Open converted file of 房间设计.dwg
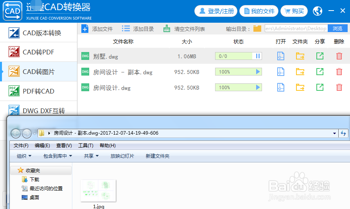The image size is (350, 209). click(280, 87)
